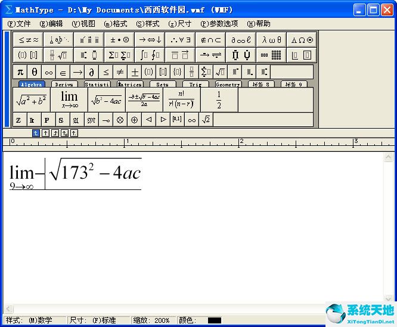
Task: Open the 文件 (File) menu
Action: [18, 24]
